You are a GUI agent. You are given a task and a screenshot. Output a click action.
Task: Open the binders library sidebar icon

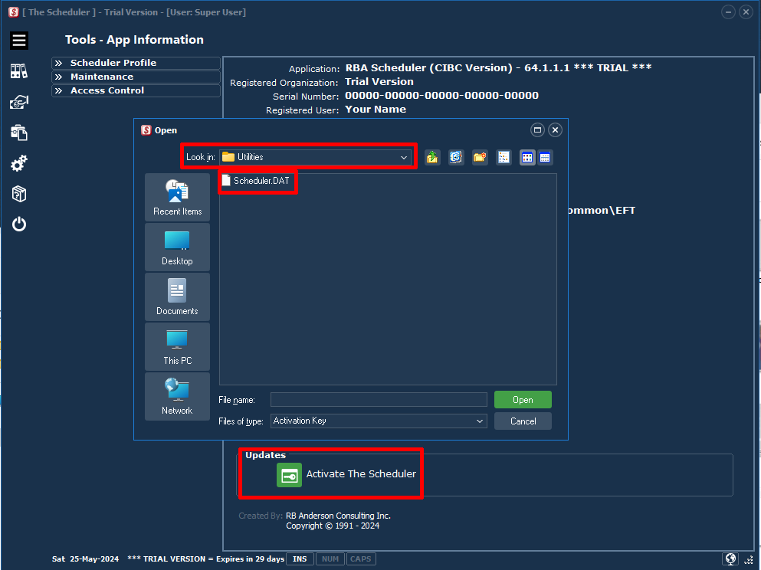[x=19, y=71]
